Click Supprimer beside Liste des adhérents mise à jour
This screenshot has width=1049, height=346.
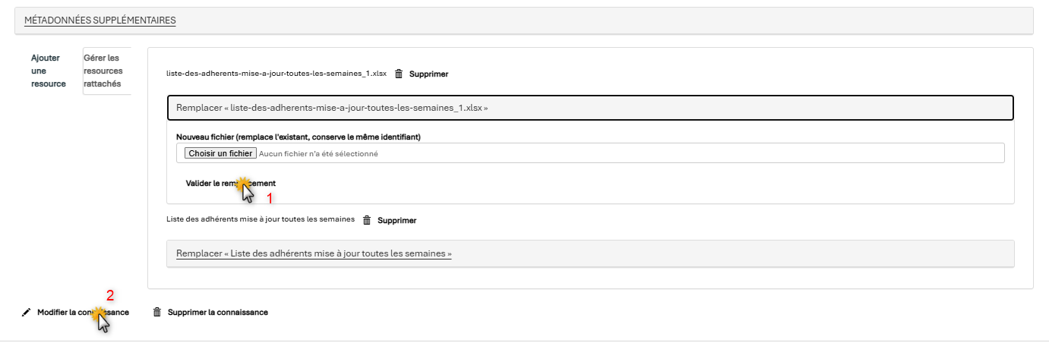[x=397, y=221]
